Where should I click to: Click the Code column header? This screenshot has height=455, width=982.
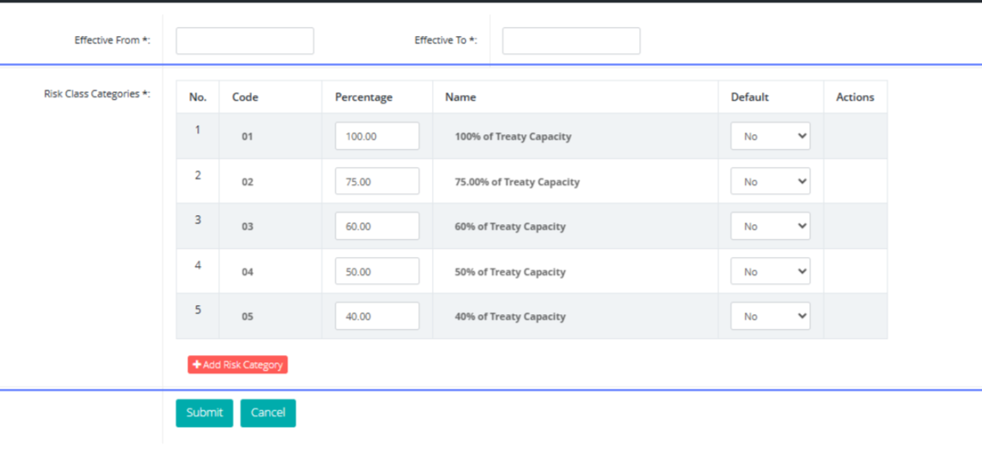point(245,97)
